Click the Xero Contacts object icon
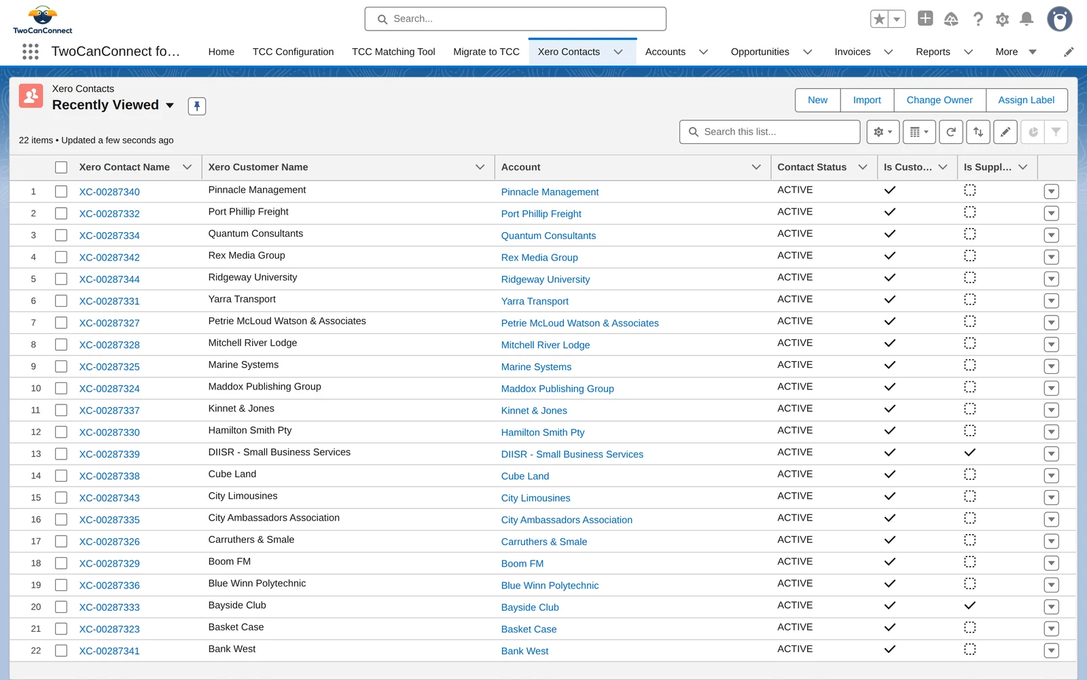The width and height of the screenshot is (1087, 680). [31, 96]
